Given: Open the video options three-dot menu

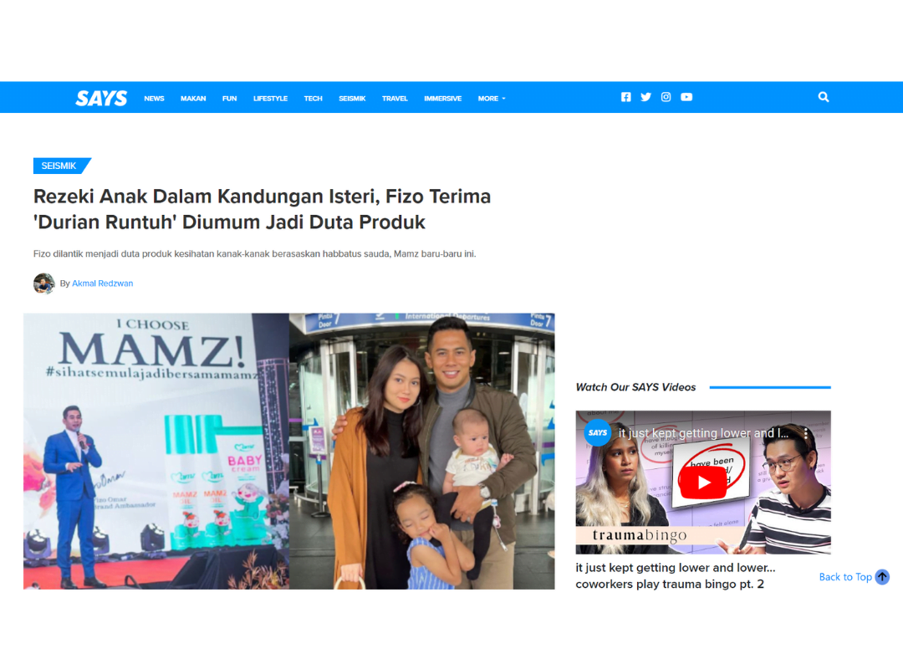Looking at the screenshot, I should click(x=806, y=432).
